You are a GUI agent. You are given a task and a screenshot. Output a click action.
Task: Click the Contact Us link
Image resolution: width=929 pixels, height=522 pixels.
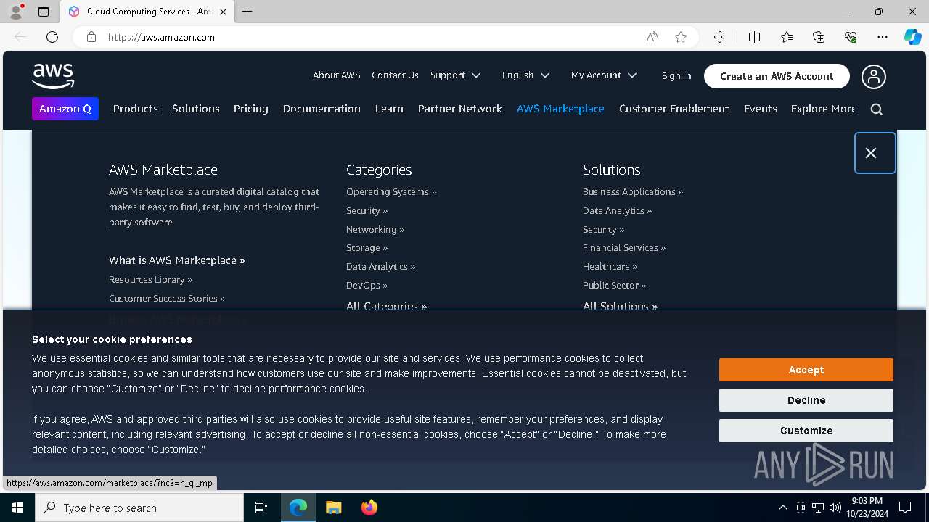coord(395,75)
